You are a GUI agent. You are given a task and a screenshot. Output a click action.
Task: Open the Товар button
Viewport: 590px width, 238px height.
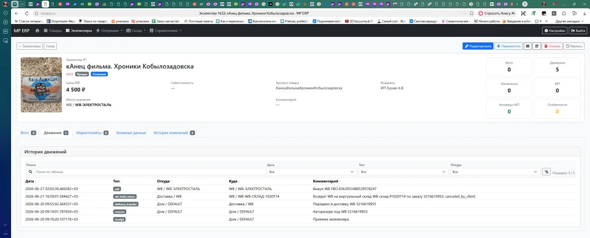[x=50, y=46]
